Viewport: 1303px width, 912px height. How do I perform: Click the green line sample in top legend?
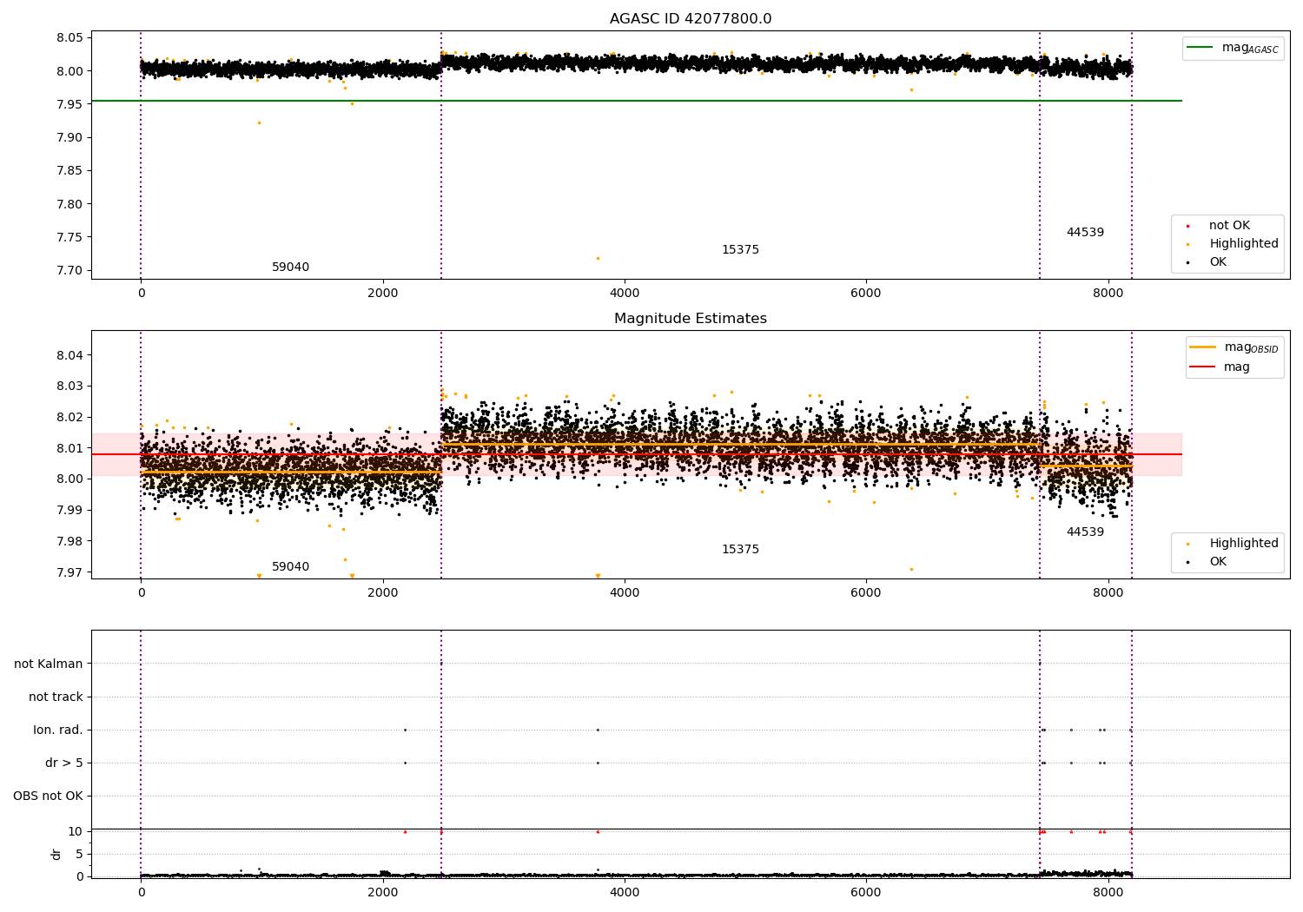pyautogui.click(x=1200, y=48)
